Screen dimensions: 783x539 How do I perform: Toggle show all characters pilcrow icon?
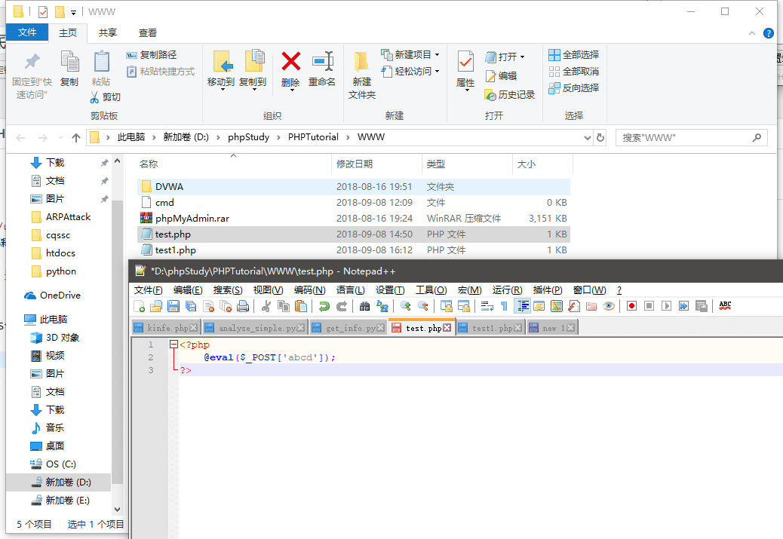(504, 306)
